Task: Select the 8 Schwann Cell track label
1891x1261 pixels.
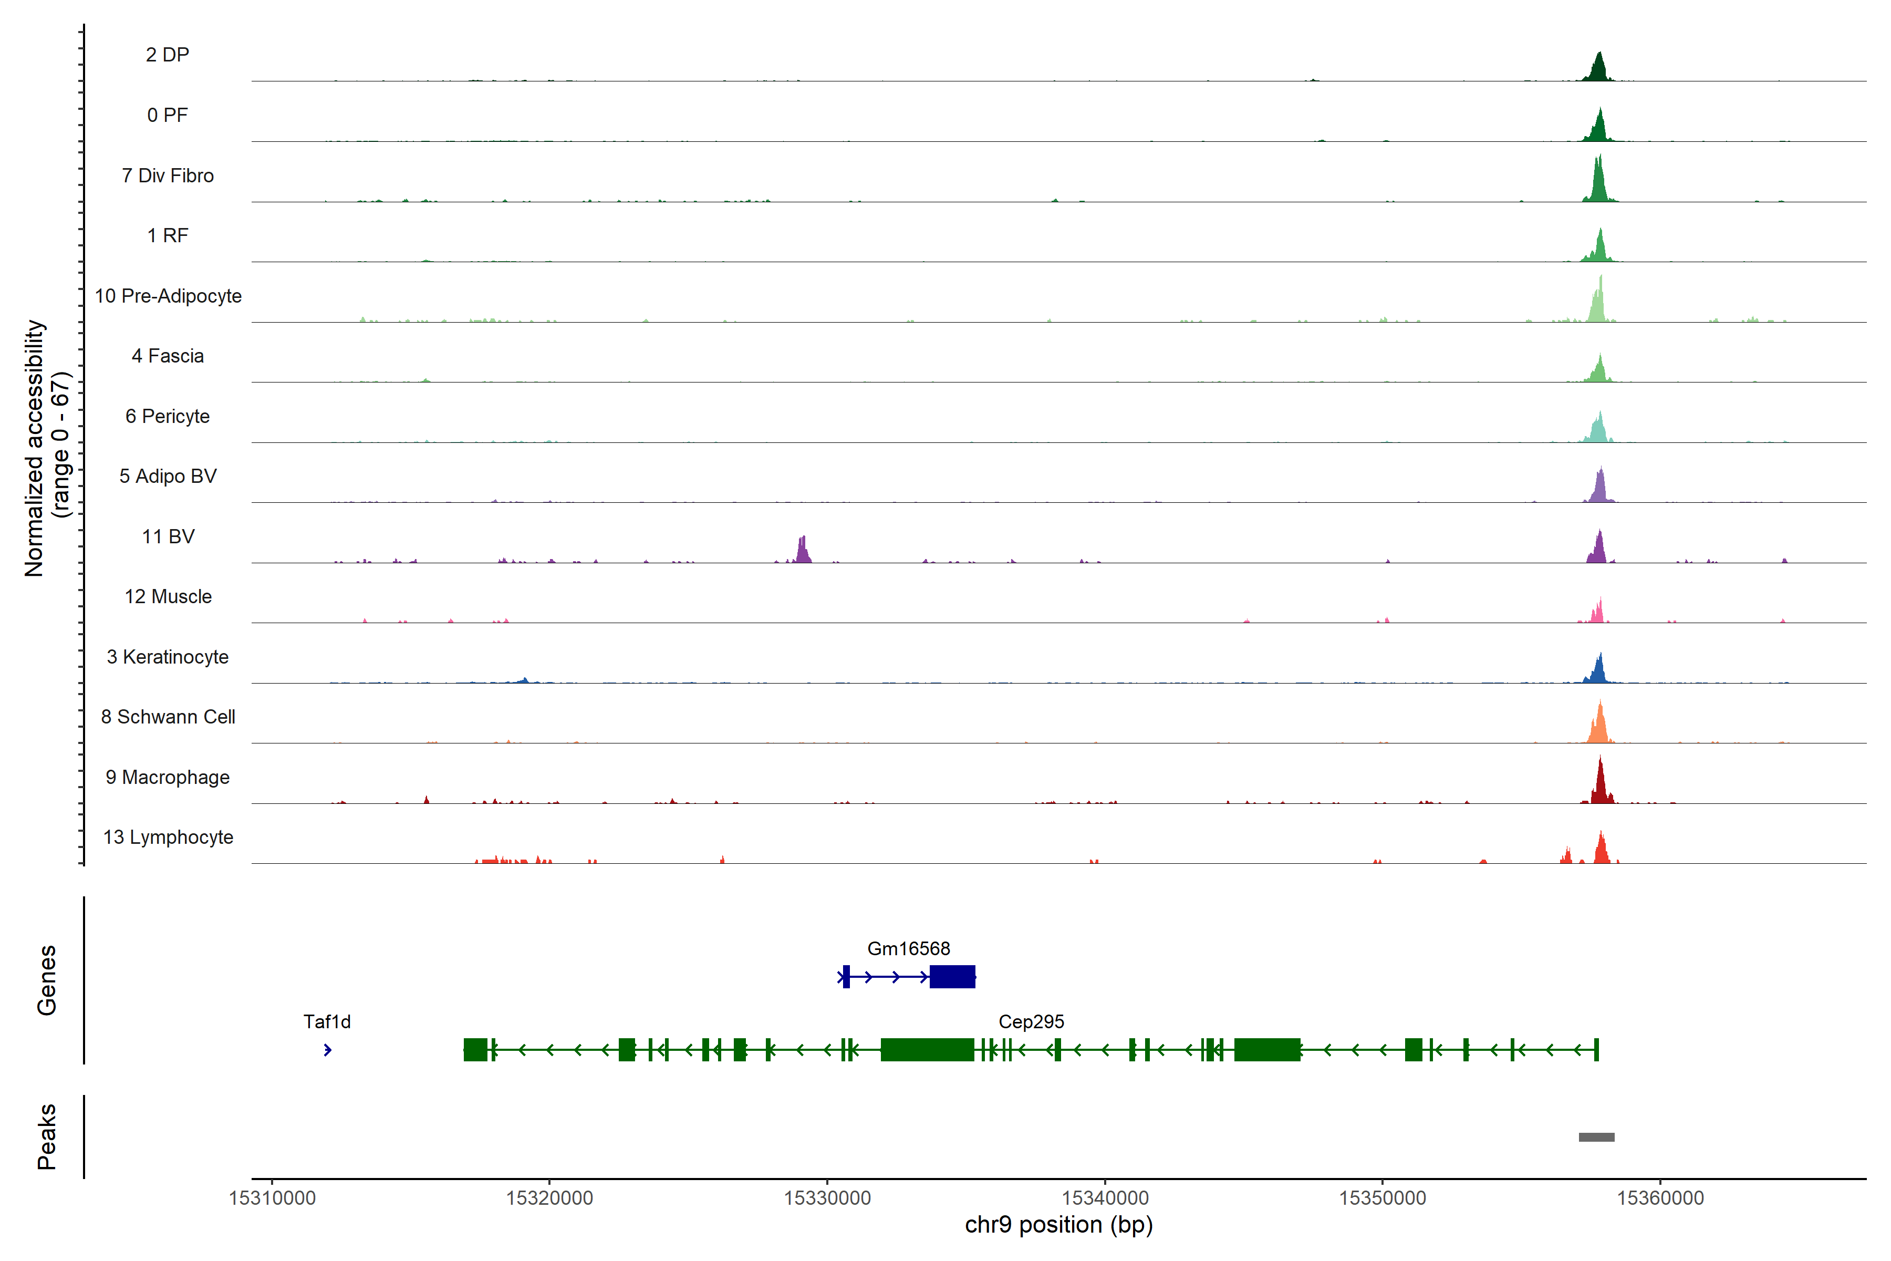Action: (x=168, y=717)
